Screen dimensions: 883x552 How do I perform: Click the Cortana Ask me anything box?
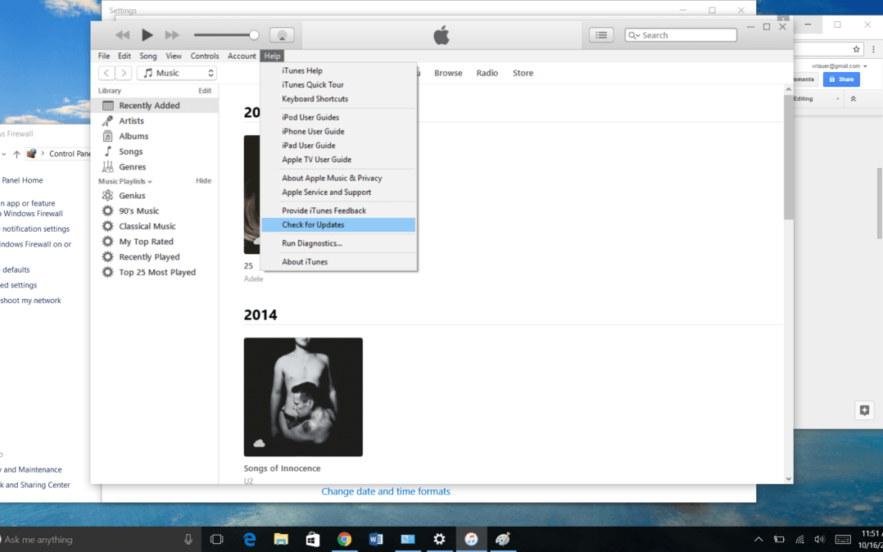95,540
